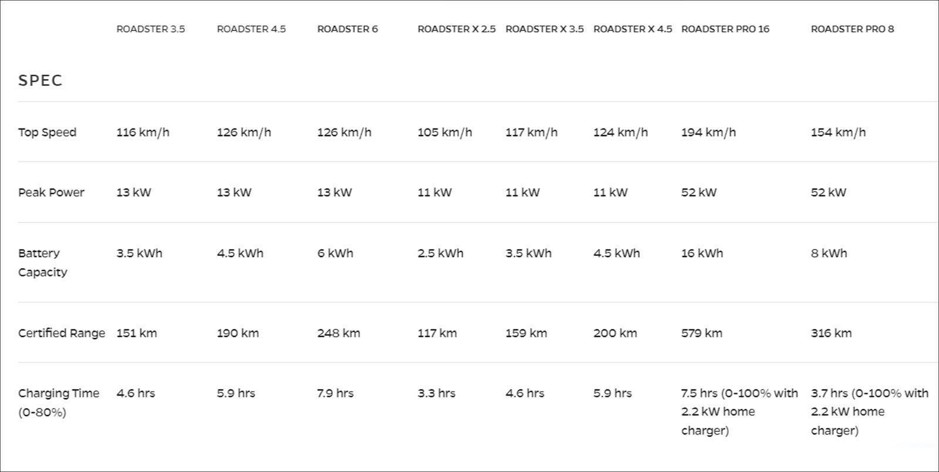Viewport: 939px width, 472px height.
Task: Select the ROADSTER X 2.5 header
Action: click(457, 29)
